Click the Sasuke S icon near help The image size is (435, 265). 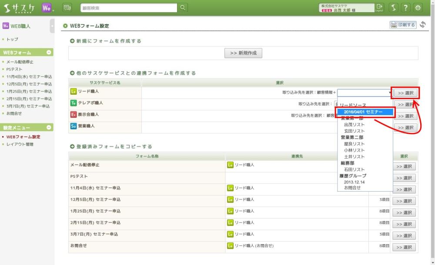(x=393, y=7)
